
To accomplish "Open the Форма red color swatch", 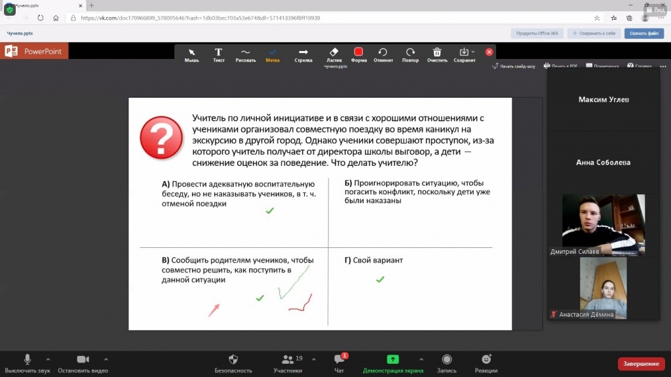I will tap(358, 54).
